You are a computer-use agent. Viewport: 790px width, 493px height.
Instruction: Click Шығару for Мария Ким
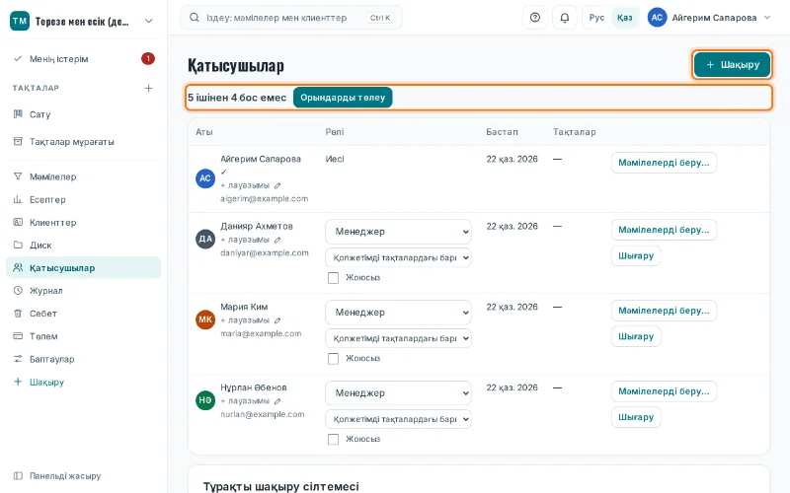636,336
